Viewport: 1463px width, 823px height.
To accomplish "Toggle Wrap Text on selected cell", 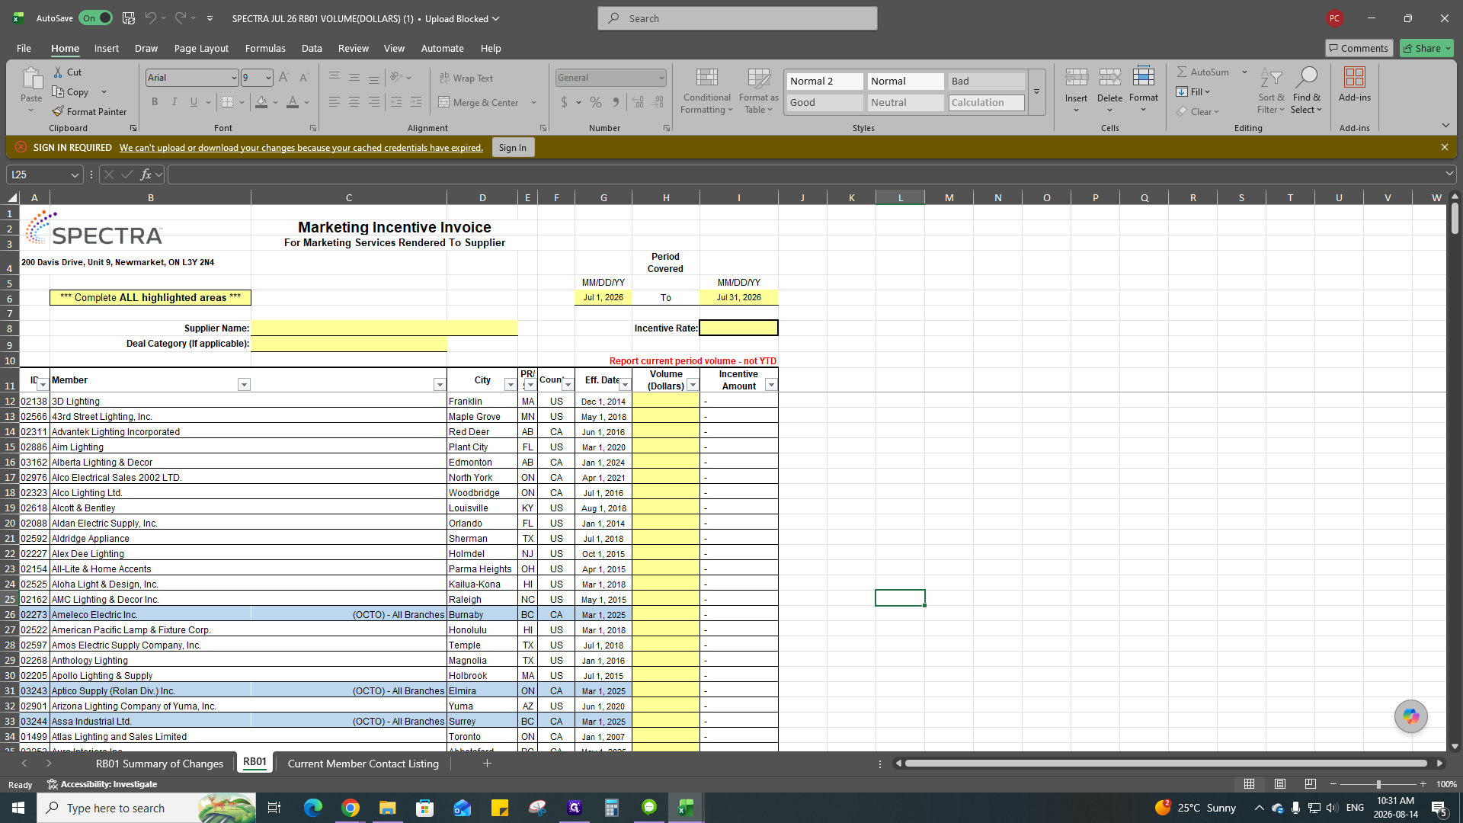I will tap(466, 78).
